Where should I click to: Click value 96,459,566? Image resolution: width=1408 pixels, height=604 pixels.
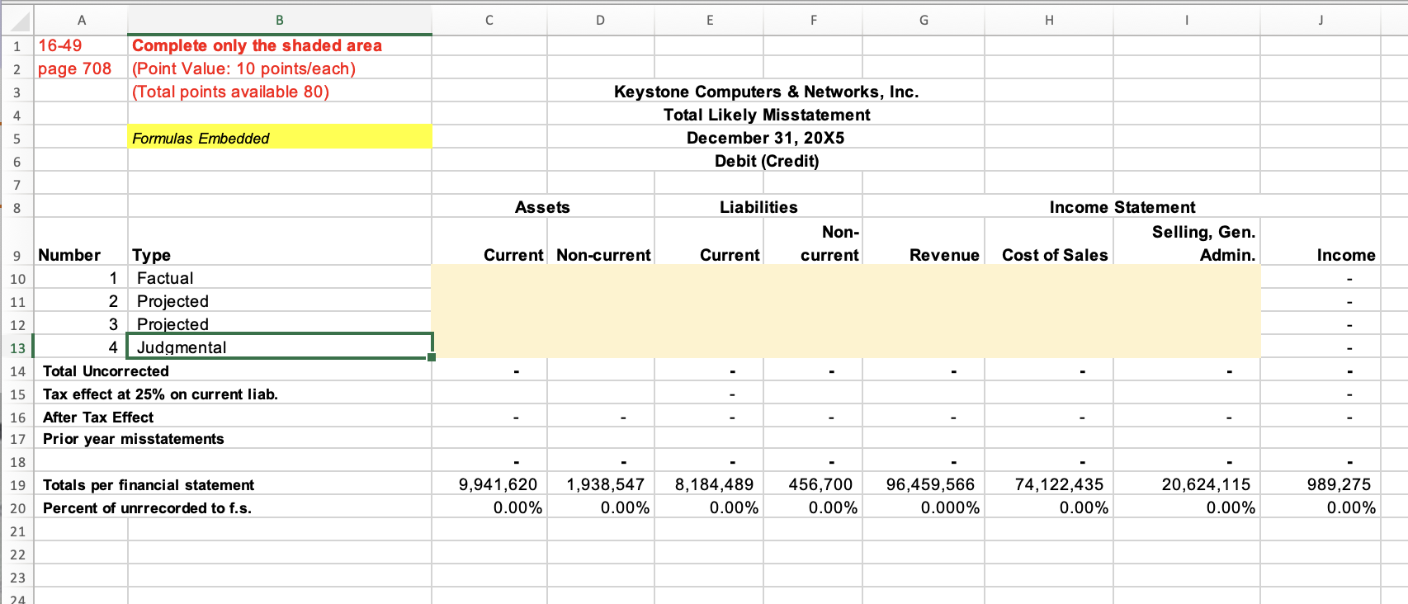click(x=930, y=484)
